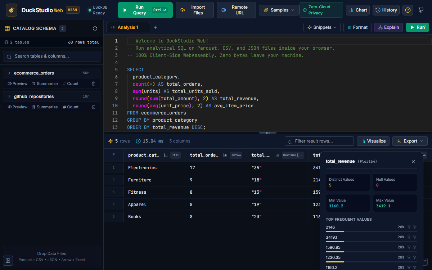Refresh the catalog schema
Screen dimensions: 432x270
click(95, 28)
